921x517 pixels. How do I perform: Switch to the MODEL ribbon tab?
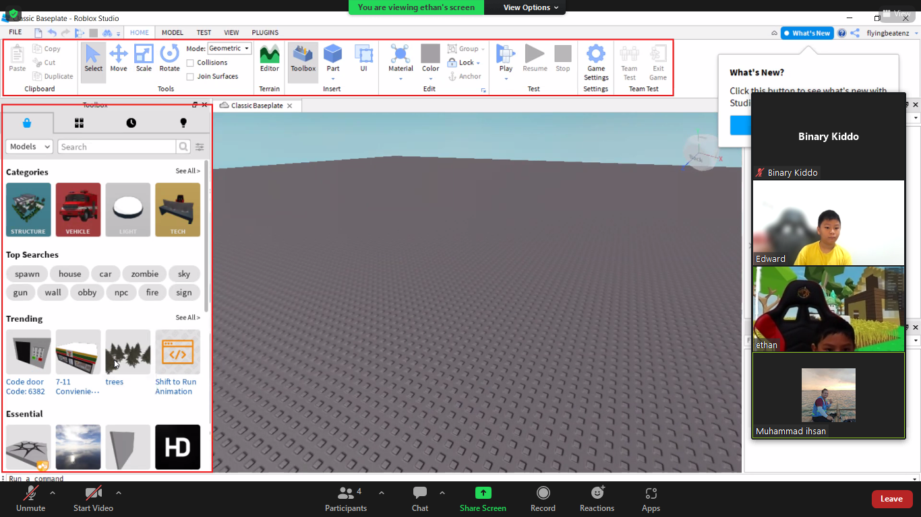click(x=173, y=32)
